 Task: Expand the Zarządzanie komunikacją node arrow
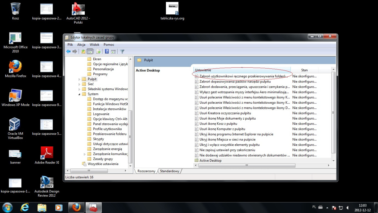(84, 154)
